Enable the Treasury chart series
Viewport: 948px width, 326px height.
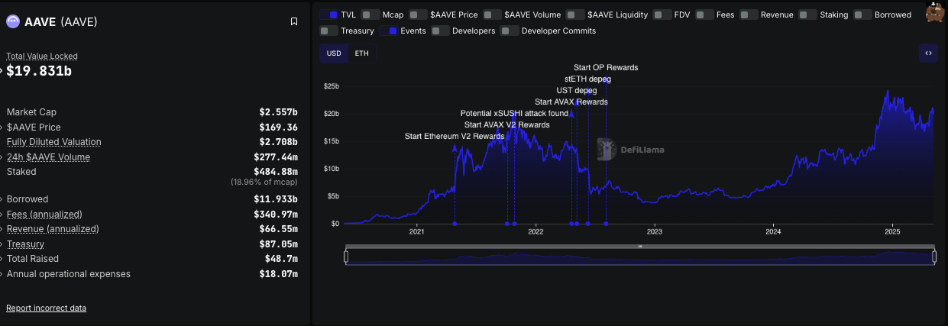[x=328, y=31]
